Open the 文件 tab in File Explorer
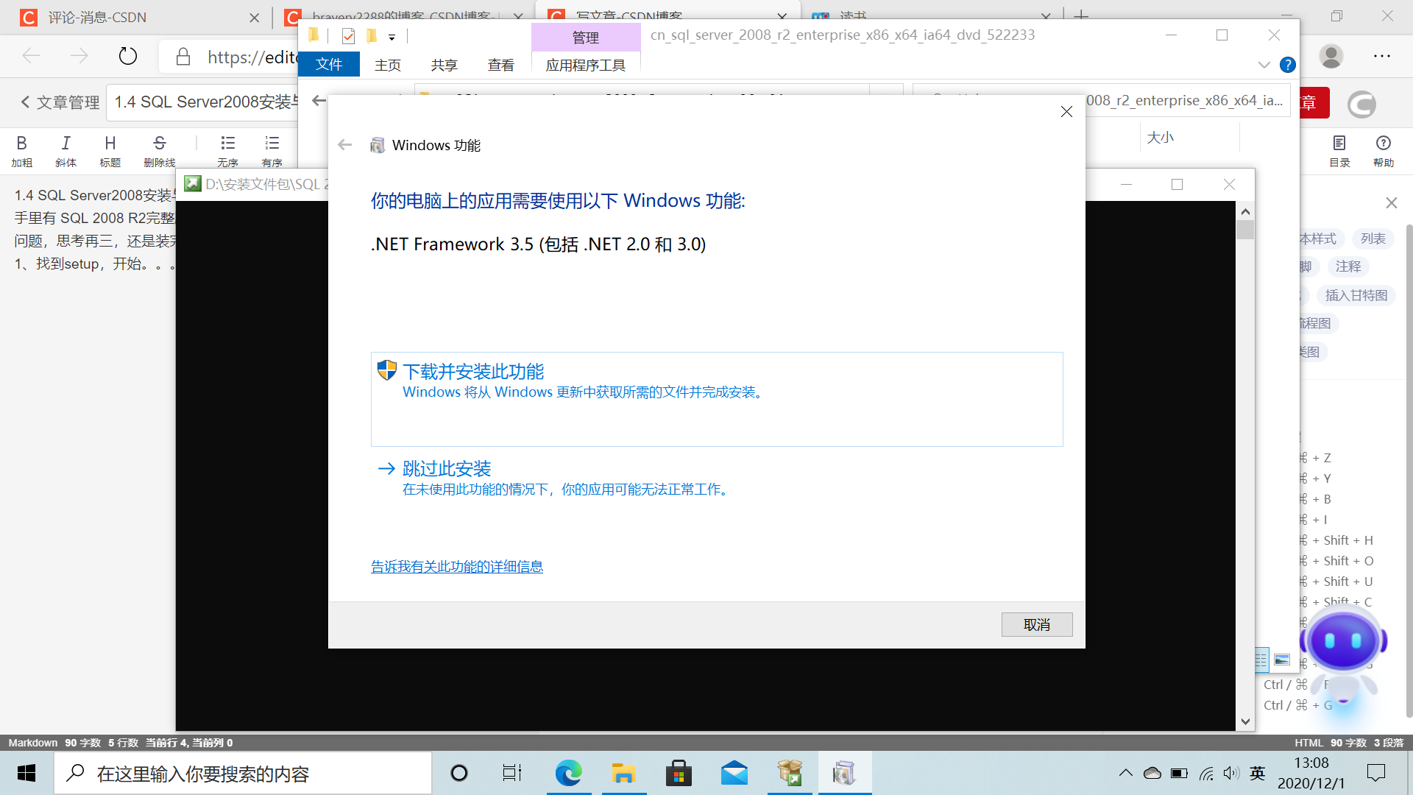Screen dimensions: 1413x795 pos(329,65)
